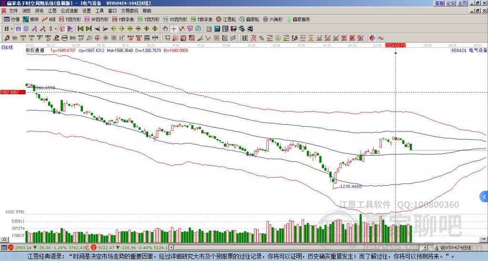This screenshot has width=488, height=261.
Task: Click the 收858424日线 status text
Action: 456,248
